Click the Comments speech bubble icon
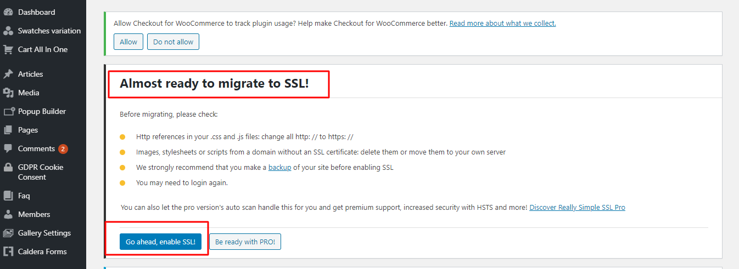Image resolution: width=739 pixels, height=269 pixels. (8, 148)
